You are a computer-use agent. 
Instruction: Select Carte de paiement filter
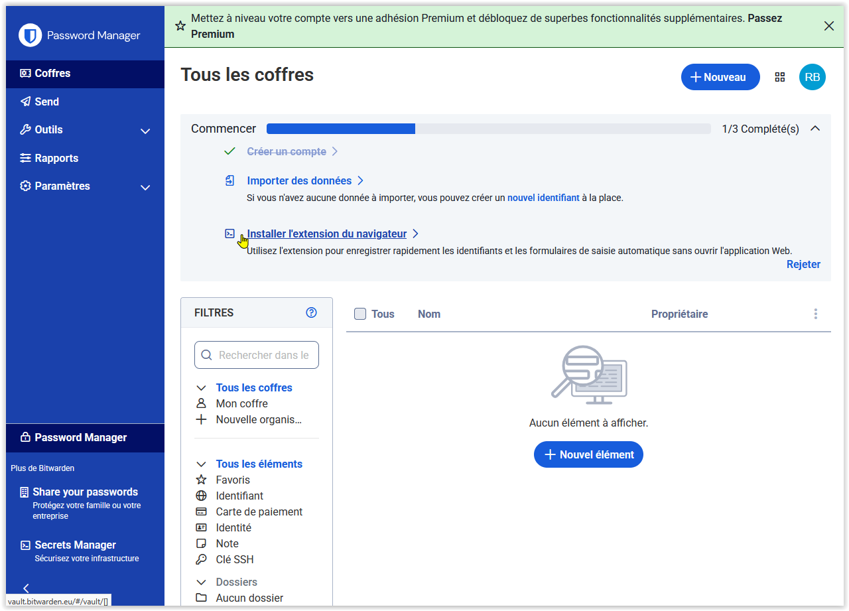pos(259,511)
